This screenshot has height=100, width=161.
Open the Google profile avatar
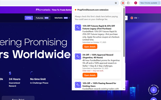point(136,3)
